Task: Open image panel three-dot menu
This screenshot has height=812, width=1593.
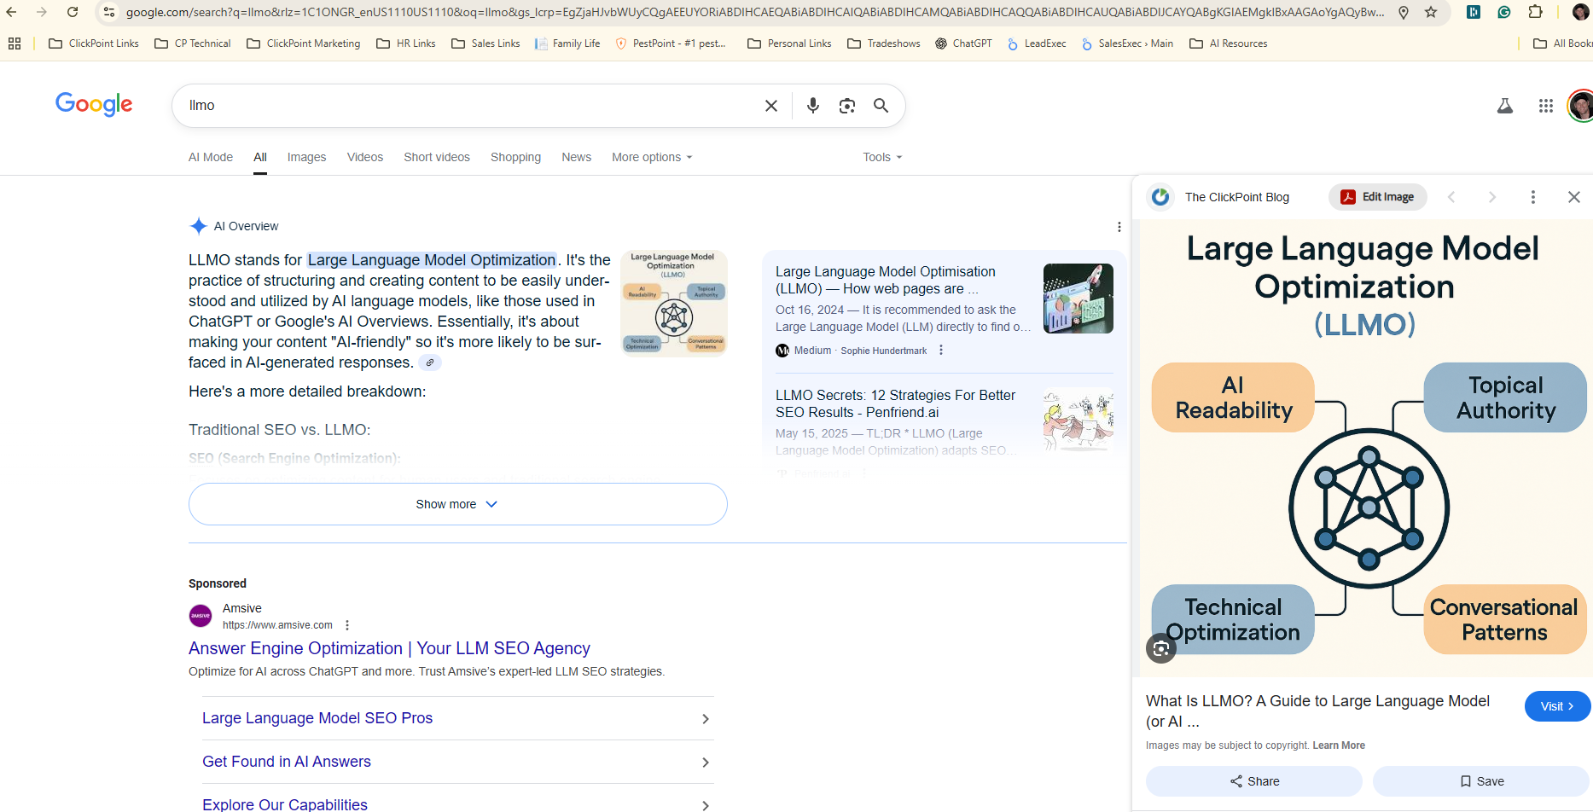Action: (x=1533, y=197)
